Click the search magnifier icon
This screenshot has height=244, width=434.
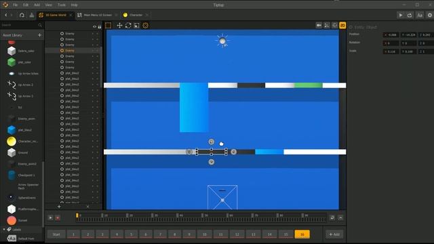tap(40, 25)
